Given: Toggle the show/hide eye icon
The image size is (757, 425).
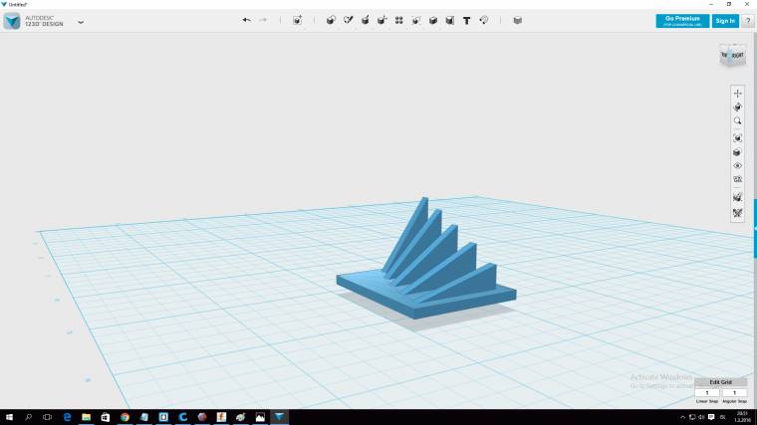Looking at the screenshot, I should 737,166.
